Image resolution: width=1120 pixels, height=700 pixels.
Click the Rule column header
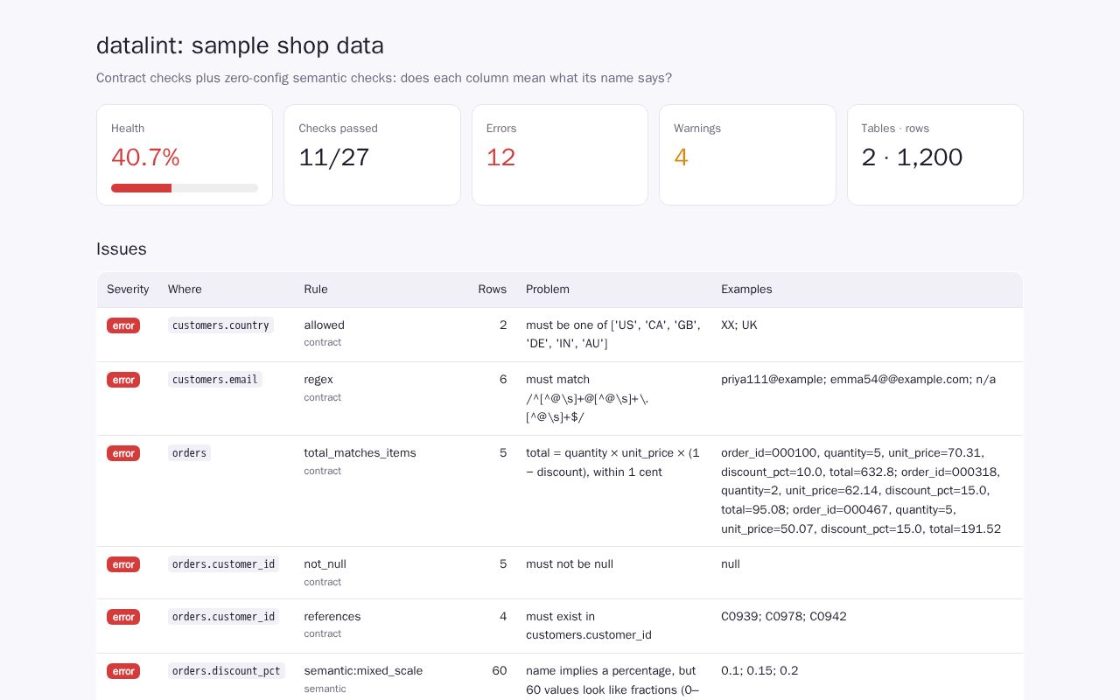(316, 290)
